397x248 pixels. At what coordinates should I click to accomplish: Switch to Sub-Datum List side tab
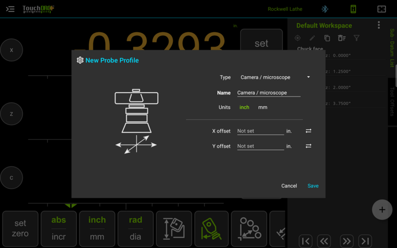(x=392, y=48)
